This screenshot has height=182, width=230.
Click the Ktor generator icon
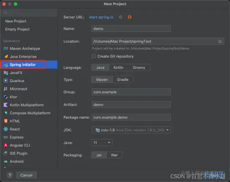point(6,97)
